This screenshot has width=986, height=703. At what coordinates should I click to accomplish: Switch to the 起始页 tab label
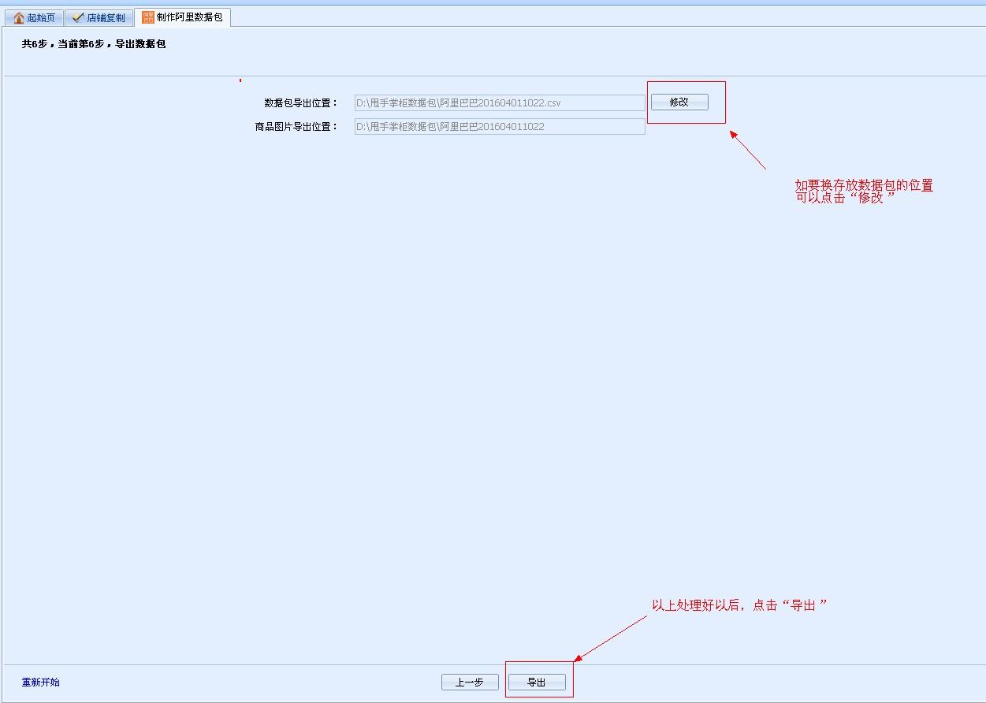tap(41, 17)
